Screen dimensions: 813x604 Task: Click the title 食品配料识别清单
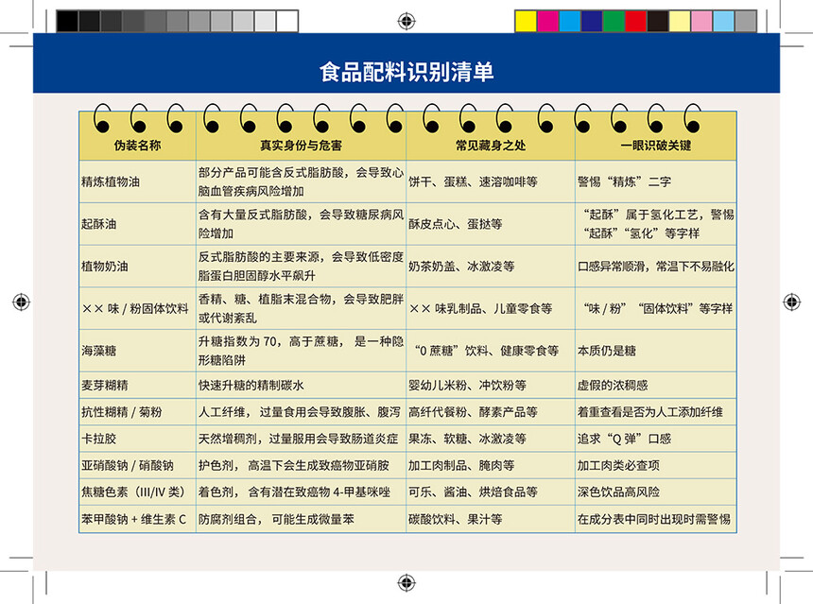[x=406, y=71]
